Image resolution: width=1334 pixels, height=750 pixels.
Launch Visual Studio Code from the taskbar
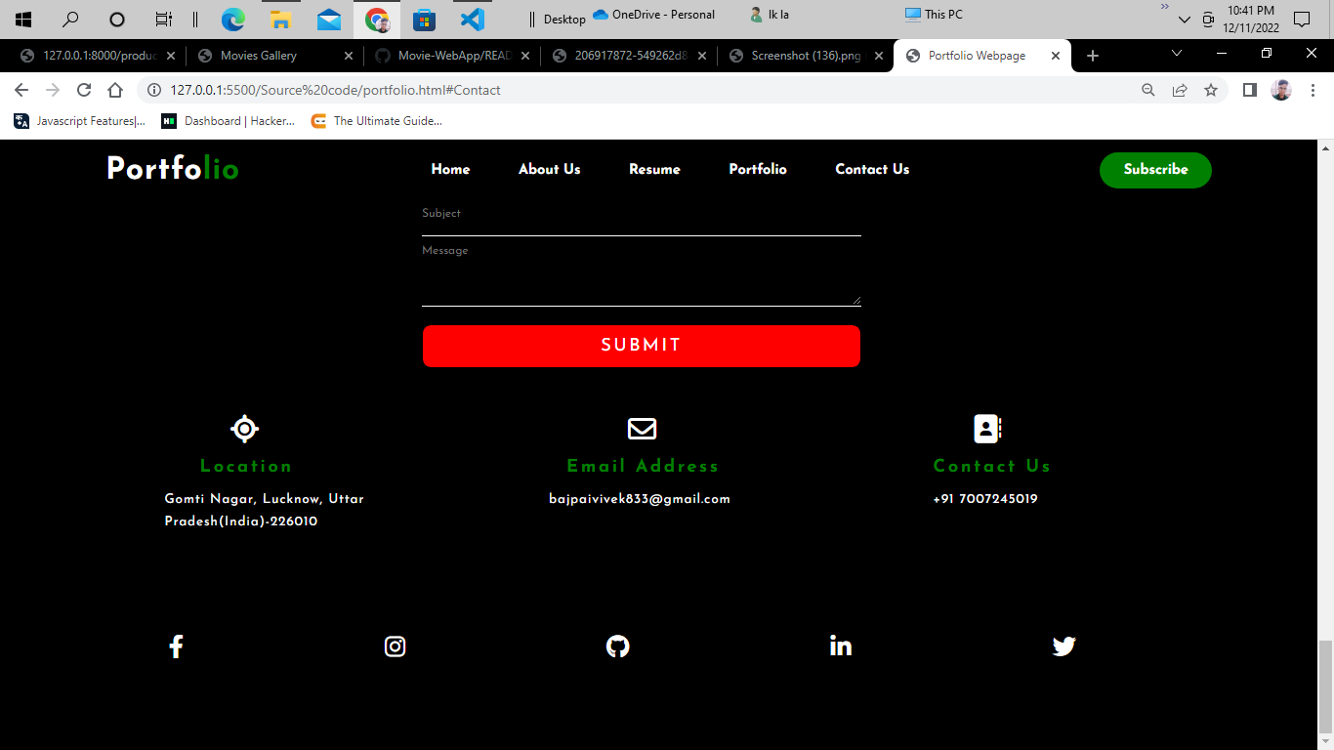click(x=471, y=20)
